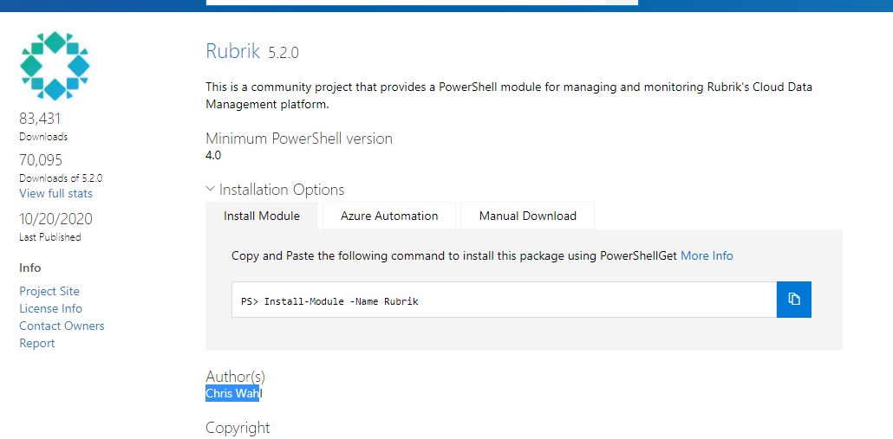The height and width of the screenshot is (439, 893).
Task: Switch to the Azure Automation tab
Action: (x=389, y=216)
